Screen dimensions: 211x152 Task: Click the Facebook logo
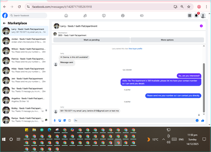(x=5, y=16)
